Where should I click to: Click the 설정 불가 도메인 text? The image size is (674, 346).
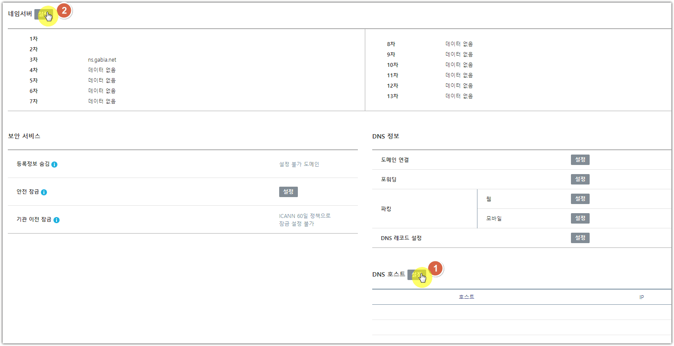(x=299, y=164)
